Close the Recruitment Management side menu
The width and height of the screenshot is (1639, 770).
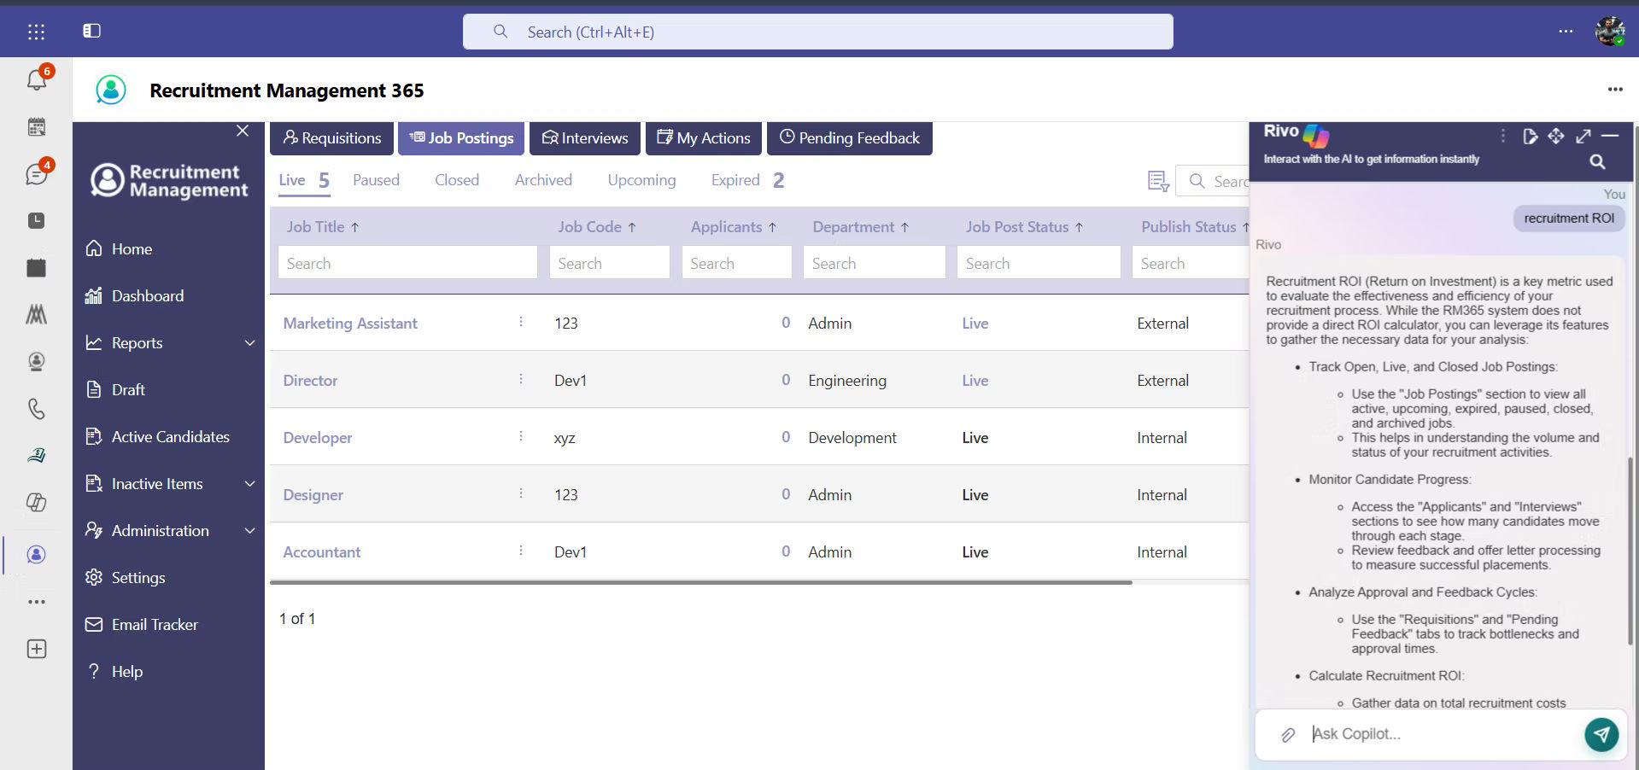coord(243,131)
